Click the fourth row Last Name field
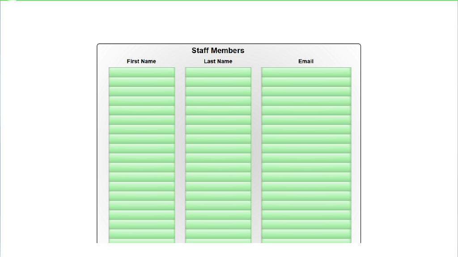This screenshot has height=257, width=458. [218, 101]
